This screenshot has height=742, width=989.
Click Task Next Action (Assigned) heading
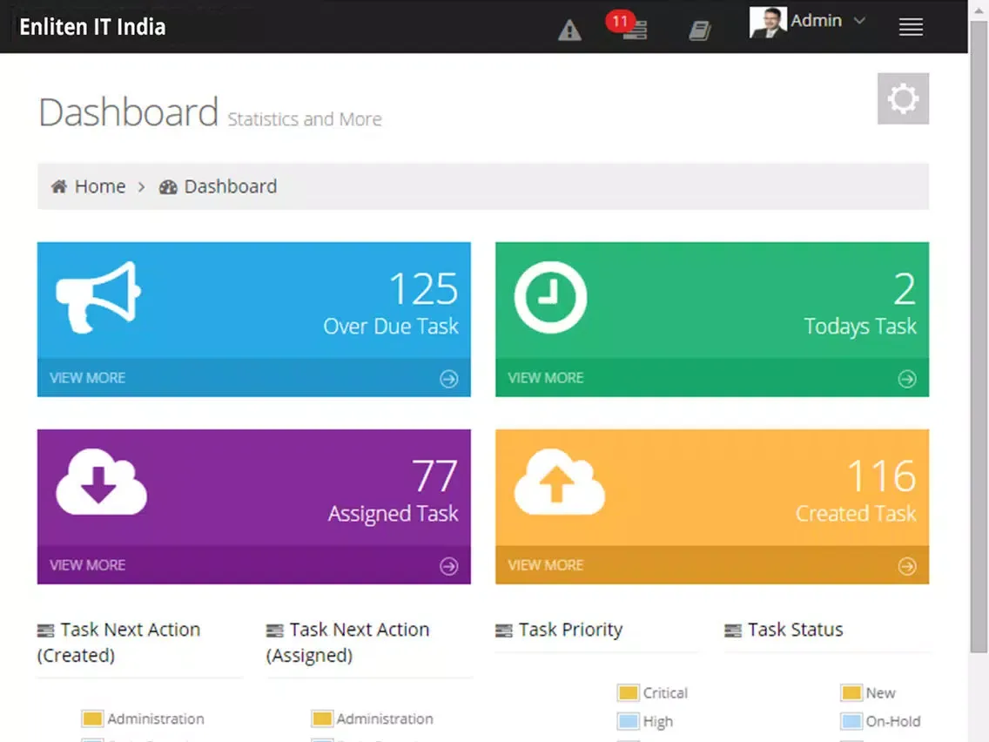pos(347,643)
